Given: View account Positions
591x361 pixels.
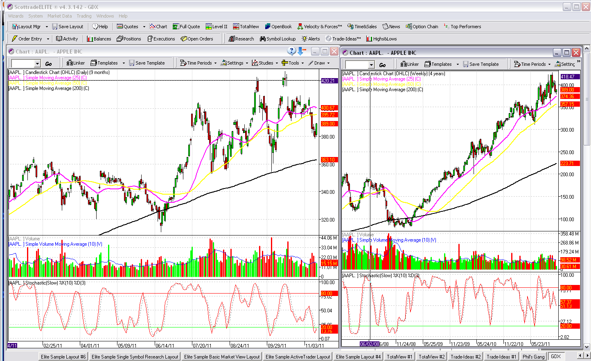Looking at the screenshot, I should [129, 39].
